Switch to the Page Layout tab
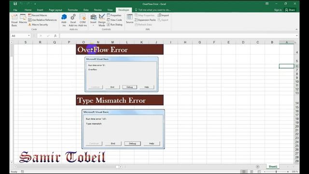 click(56, 10)
